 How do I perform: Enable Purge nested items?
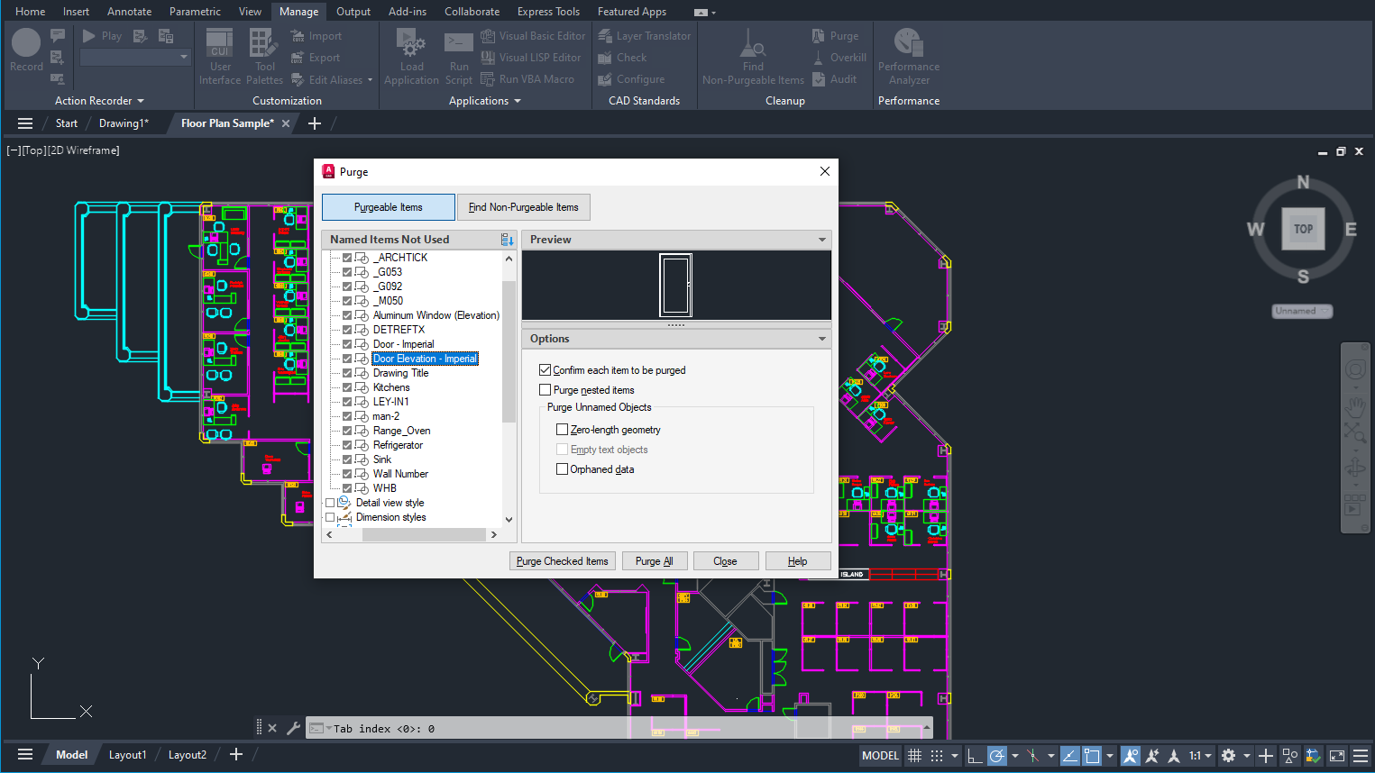(544, 389)
